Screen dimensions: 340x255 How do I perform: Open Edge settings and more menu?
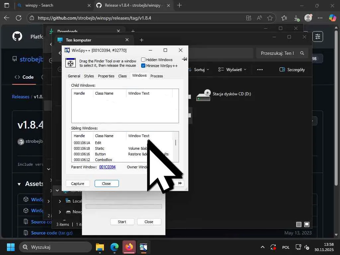tap(320, 18)
